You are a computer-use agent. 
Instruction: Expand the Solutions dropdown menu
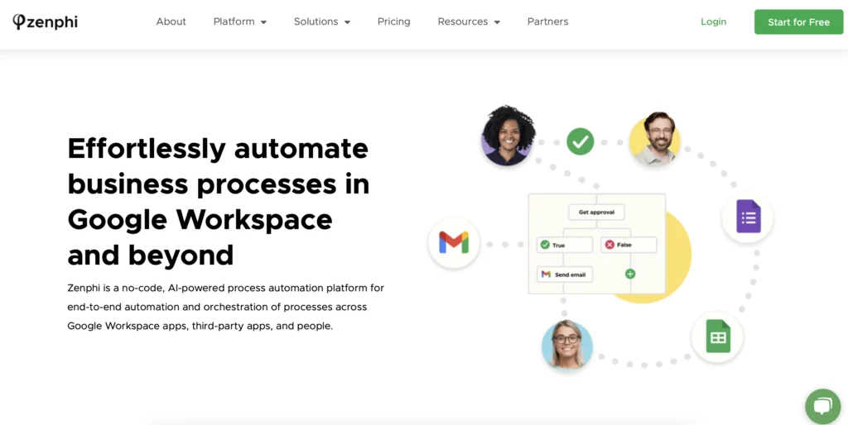pos(322,21)
